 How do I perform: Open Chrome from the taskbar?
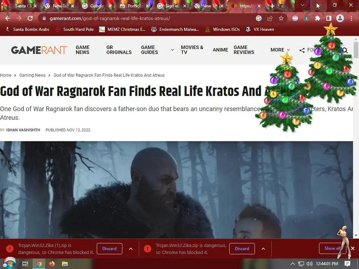(39, 264)
